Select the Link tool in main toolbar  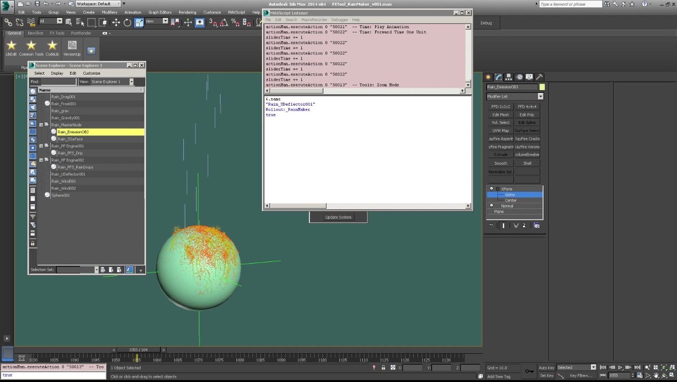8,23
